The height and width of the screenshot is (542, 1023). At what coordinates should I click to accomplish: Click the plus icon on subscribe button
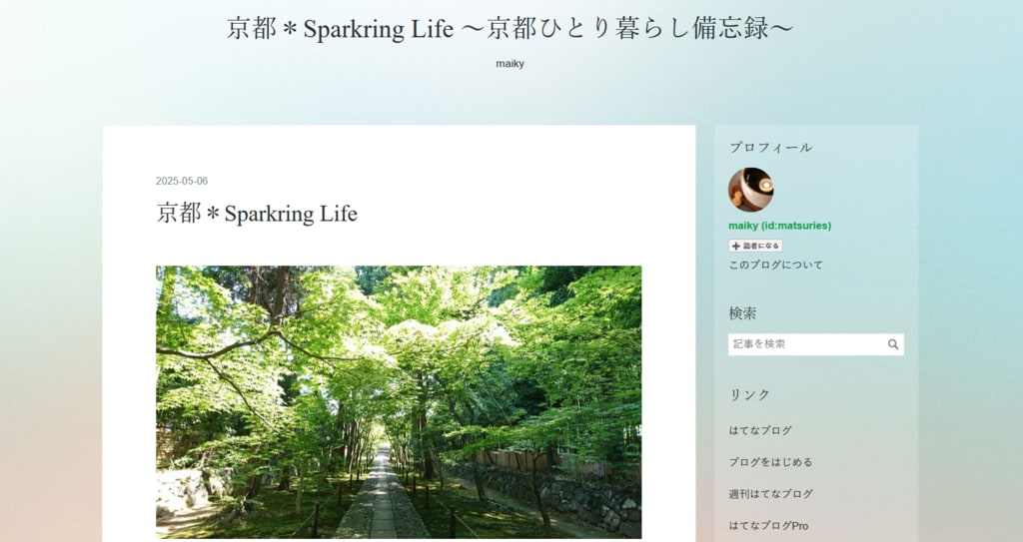click(x=736, y=246)
